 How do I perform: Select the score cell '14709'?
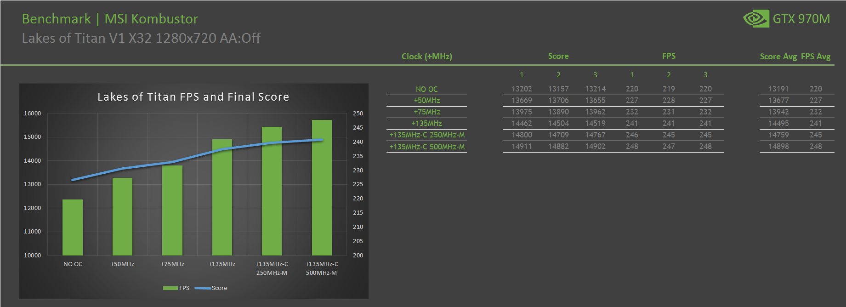(558, 135)
